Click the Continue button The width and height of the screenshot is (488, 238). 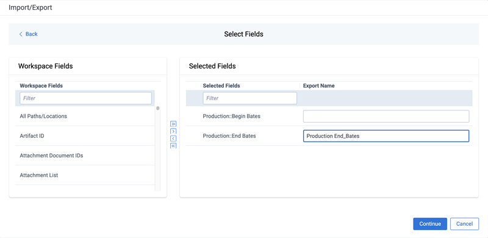coord(430,224)
